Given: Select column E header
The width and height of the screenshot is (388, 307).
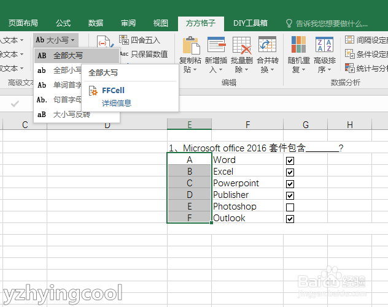Looking at the screenshot, I should point(189,124).
